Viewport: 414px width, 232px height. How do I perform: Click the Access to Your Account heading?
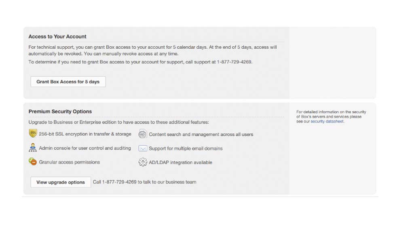pyautogui.click(x=57, y=37)
